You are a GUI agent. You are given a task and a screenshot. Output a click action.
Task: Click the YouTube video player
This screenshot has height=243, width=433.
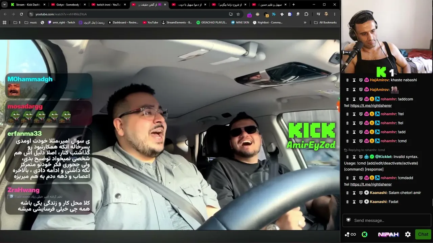click(x=170, y=135)
